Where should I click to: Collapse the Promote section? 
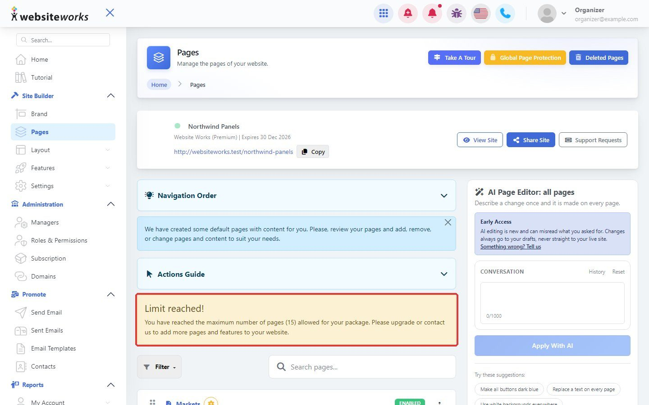point(111,294)
